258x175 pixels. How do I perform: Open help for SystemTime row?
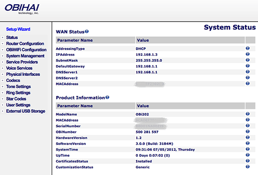click(248, 149)
